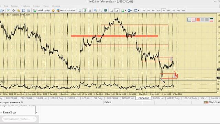Toggle chart auto-scroll icon

112,10
